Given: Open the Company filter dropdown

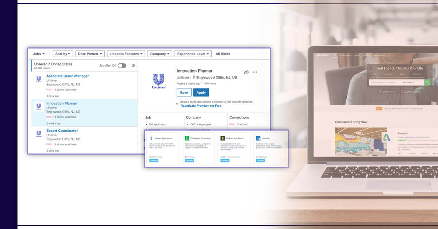Looking at the screenshot, I should (160, 54).
